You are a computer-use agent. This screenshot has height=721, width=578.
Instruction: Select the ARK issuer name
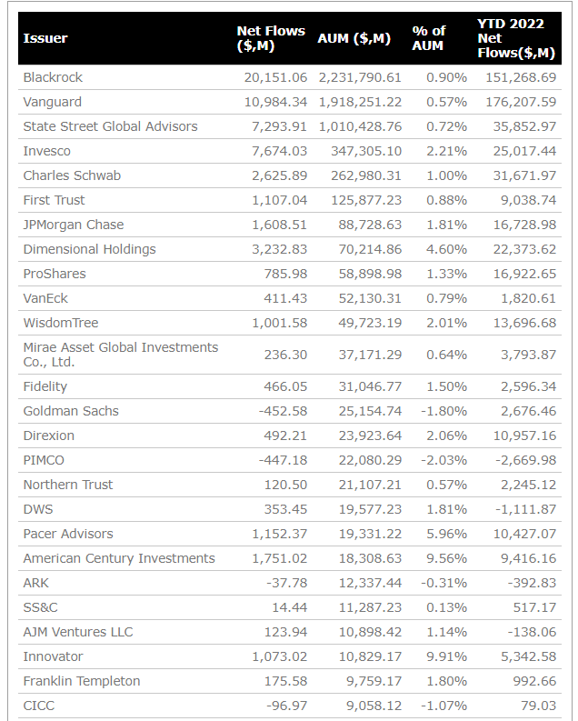click(35, 583)
